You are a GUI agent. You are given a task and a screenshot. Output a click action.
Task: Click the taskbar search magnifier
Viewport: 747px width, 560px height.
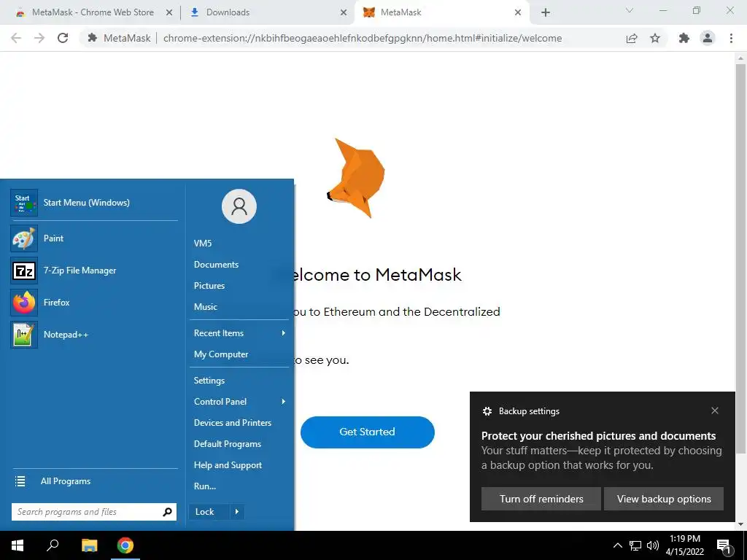click(x=53, y=545)
